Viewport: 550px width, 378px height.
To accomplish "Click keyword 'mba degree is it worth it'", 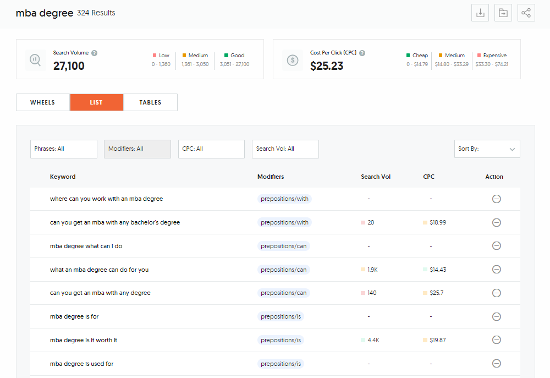I will (84, 339).
